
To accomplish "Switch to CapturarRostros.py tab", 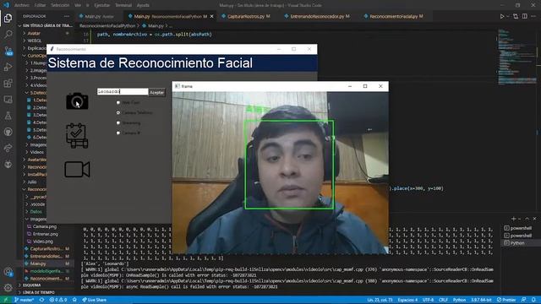I will pyautogui.click(x=246, y=16).
